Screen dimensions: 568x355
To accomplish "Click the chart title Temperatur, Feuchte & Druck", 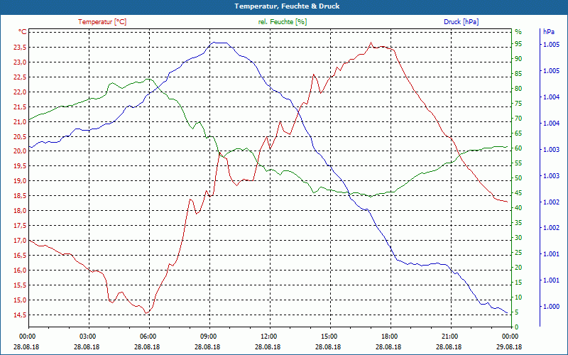I will coord(287,6).
